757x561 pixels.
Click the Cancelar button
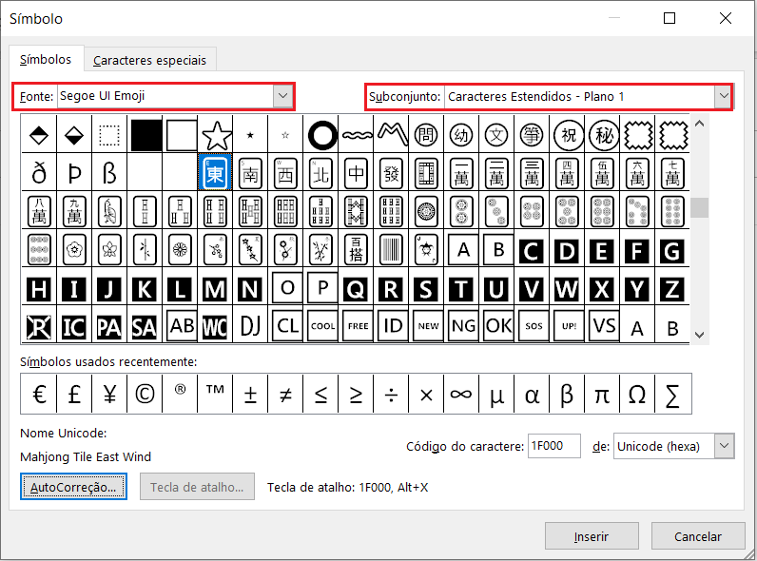(698, 536)
